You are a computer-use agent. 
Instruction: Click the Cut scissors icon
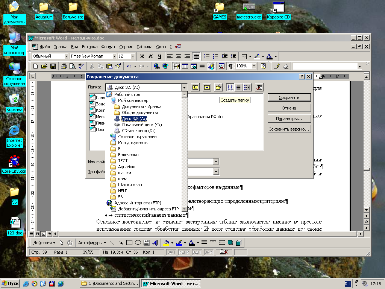tap(92, 66)
